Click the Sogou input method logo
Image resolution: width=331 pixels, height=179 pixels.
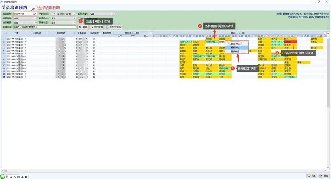(2, 177)
